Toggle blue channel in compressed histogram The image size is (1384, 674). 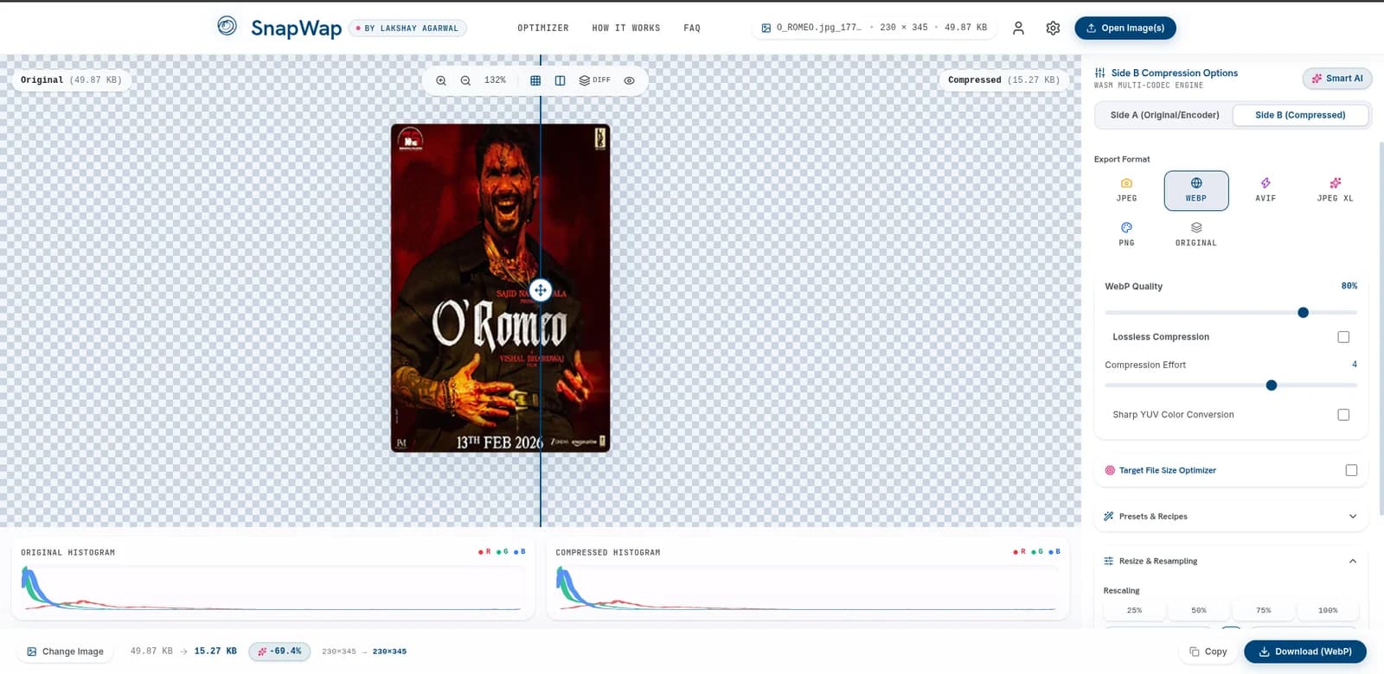coord(1054,551)
